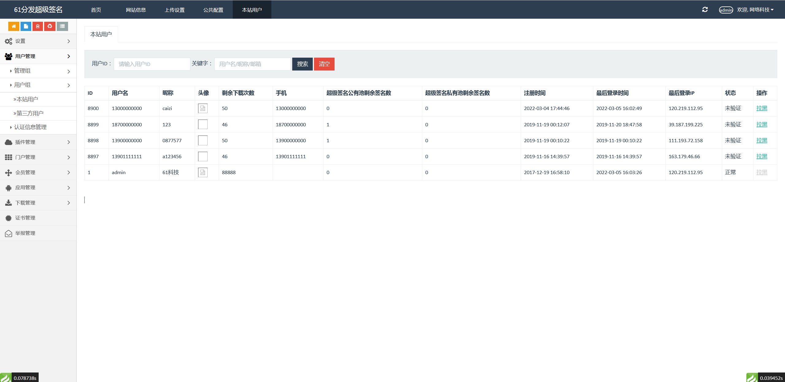The height and width of the screenshot is (382, 785).
Task: Select the 本站用户 content tab
Action: (x=101, y=34)
